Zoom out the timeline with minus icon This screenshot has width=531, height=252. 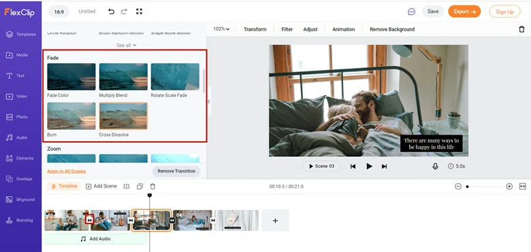point(458,187)
